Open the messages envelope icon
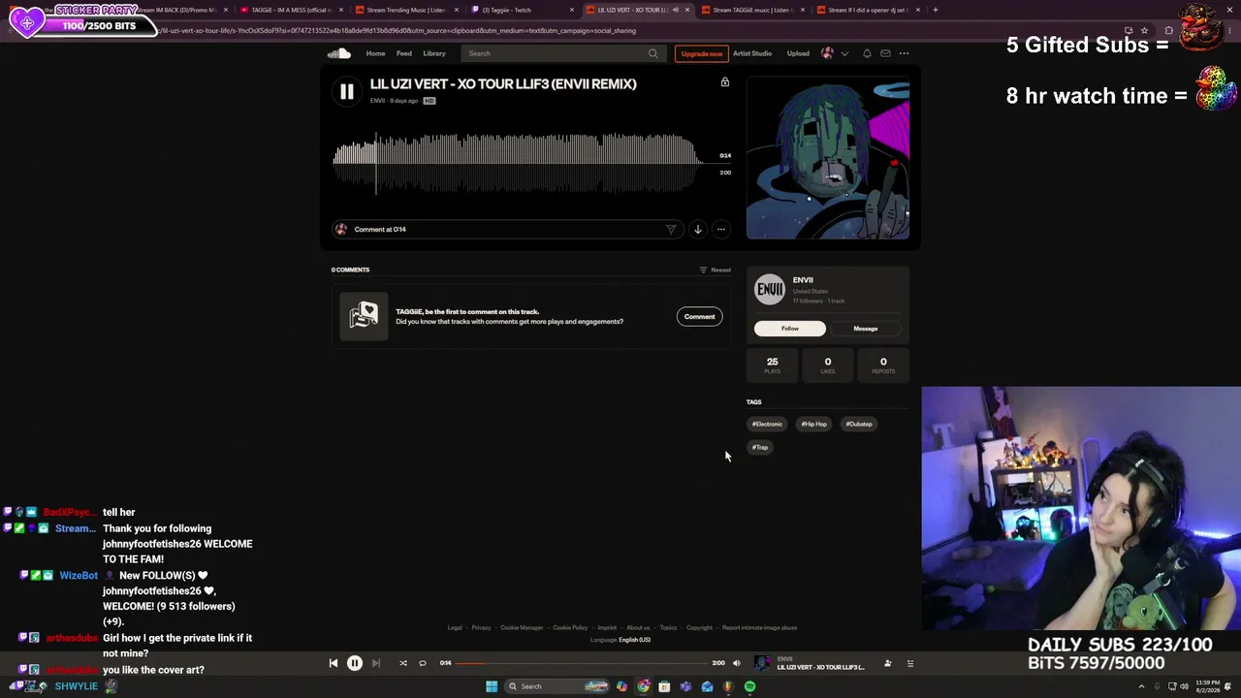 pos(885,53)
